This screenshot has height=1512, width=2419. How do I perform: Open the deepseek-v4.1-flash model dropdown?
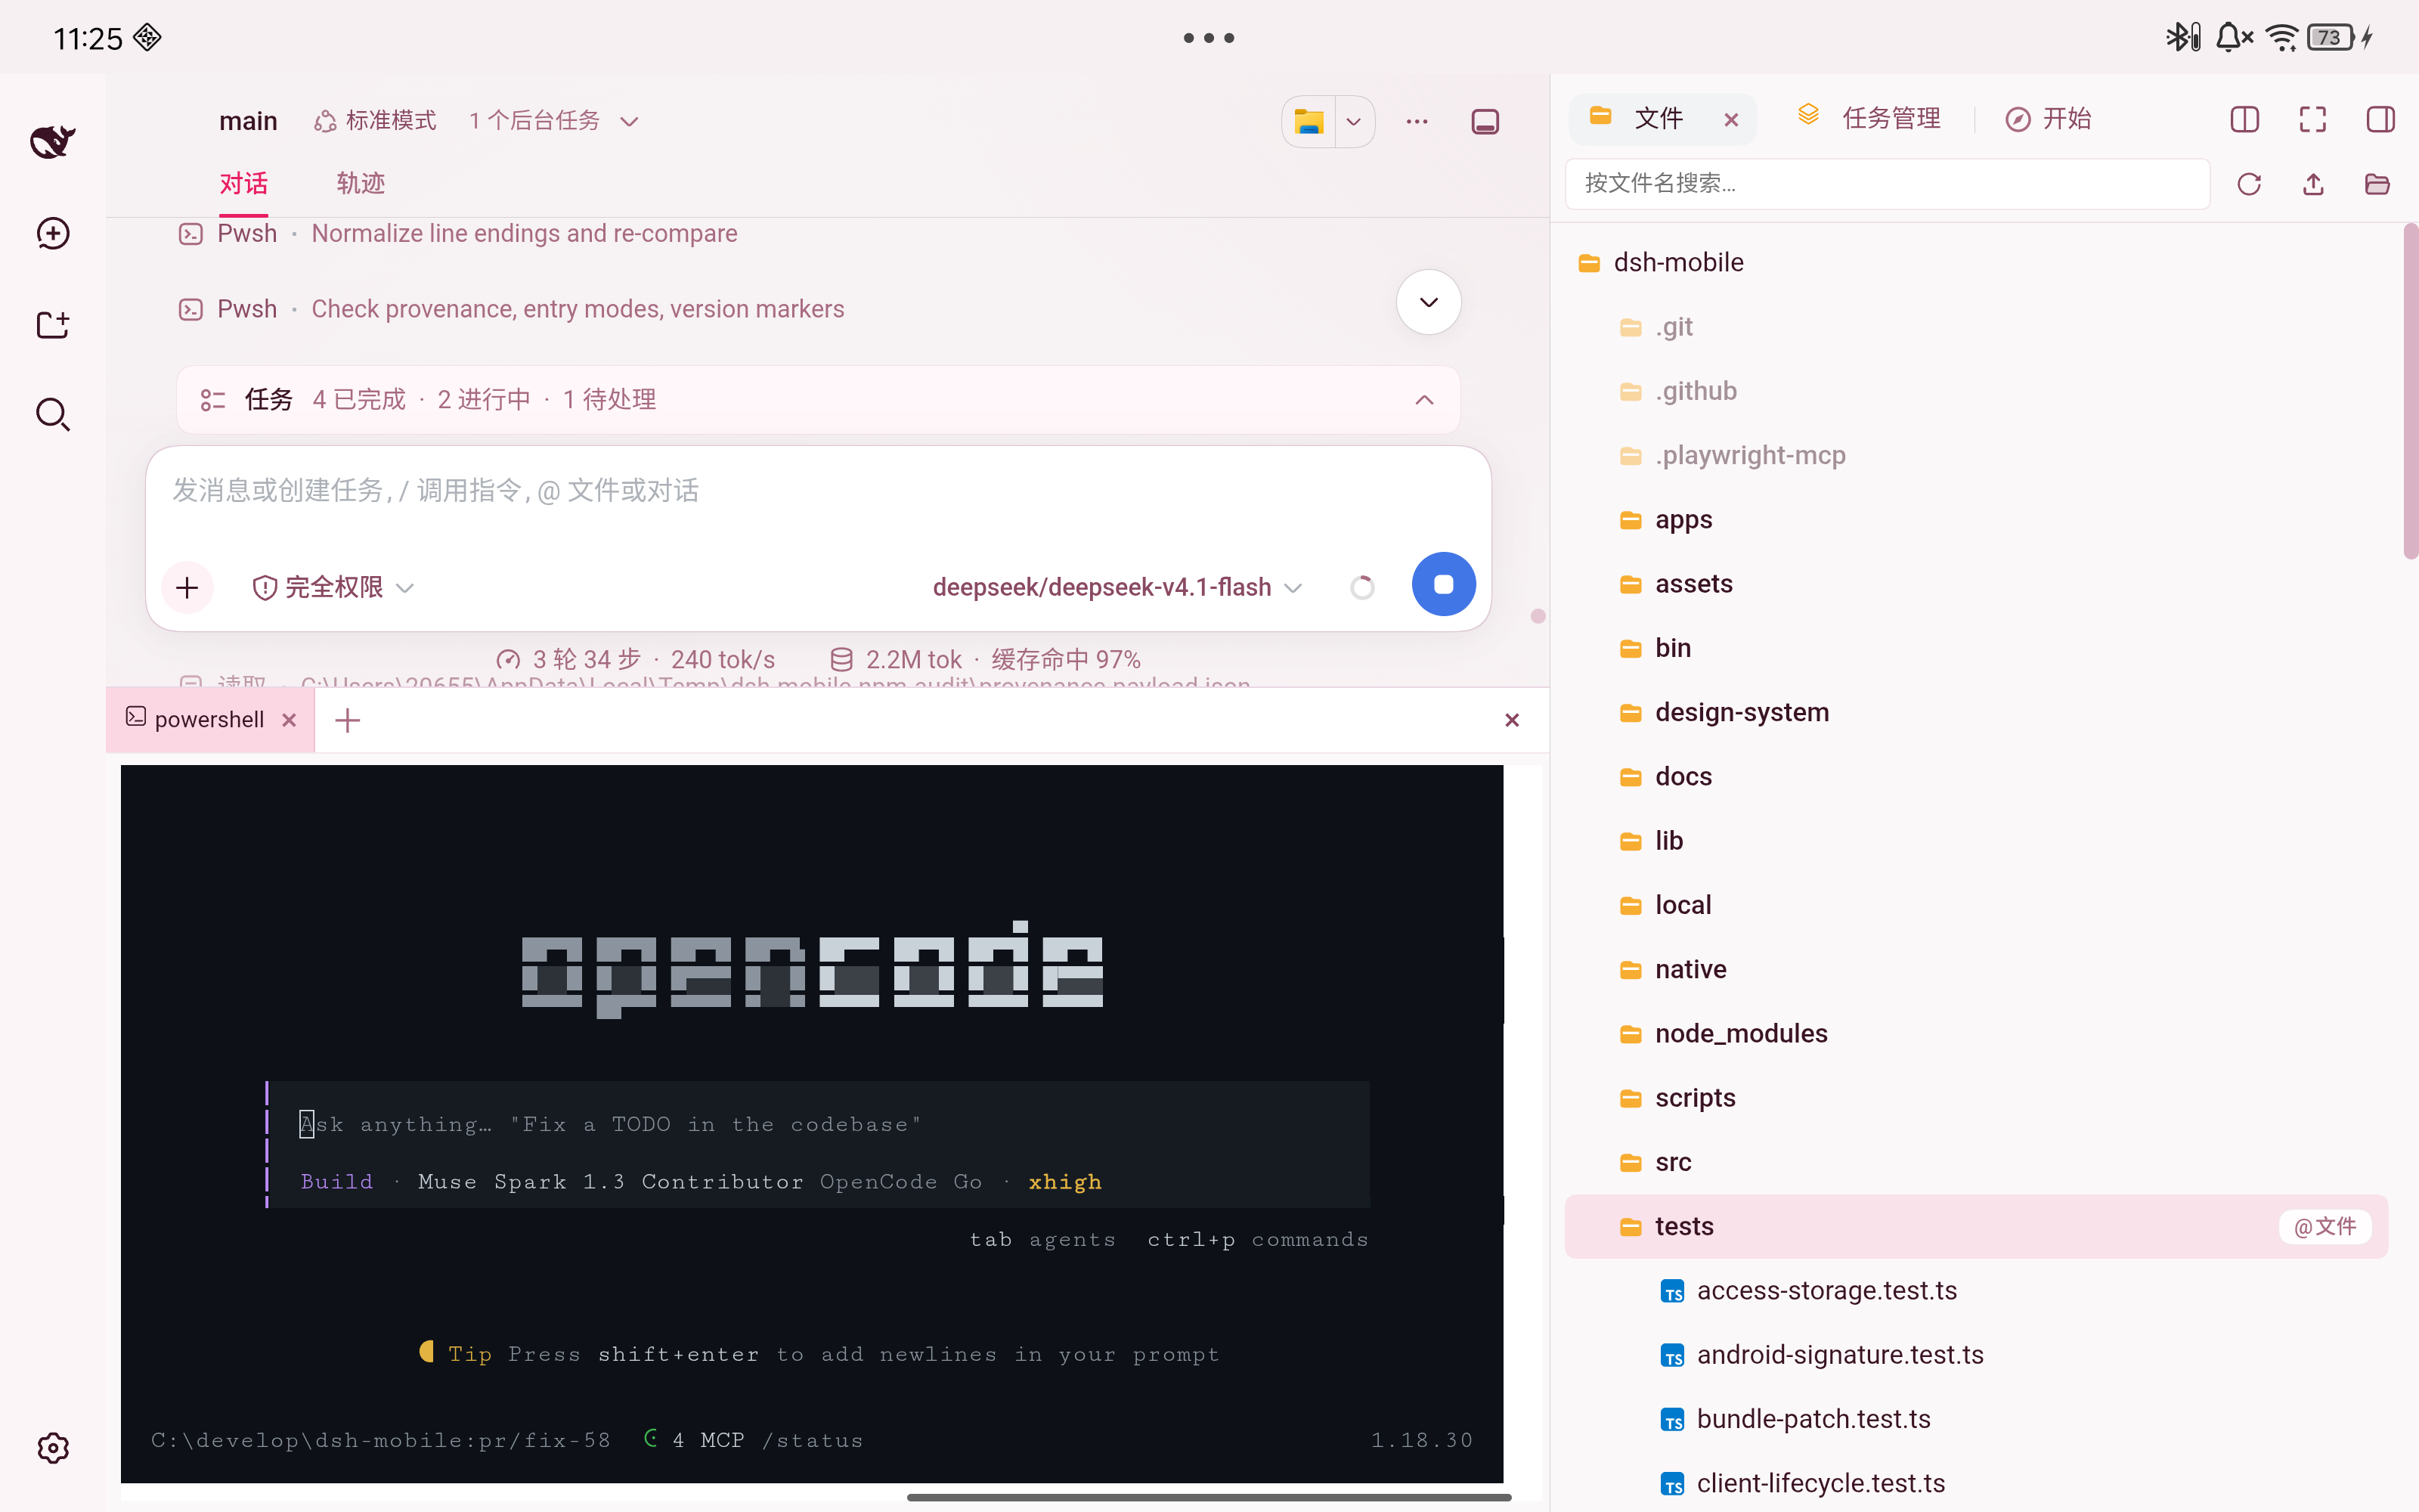pos(1117,587)
